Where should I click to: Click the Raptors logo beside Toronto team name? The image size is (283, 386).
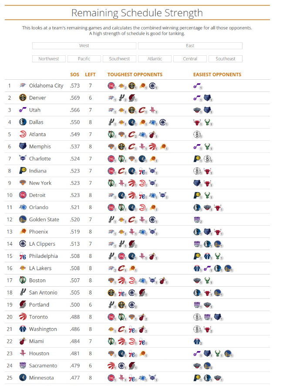(x=23, y=317)
